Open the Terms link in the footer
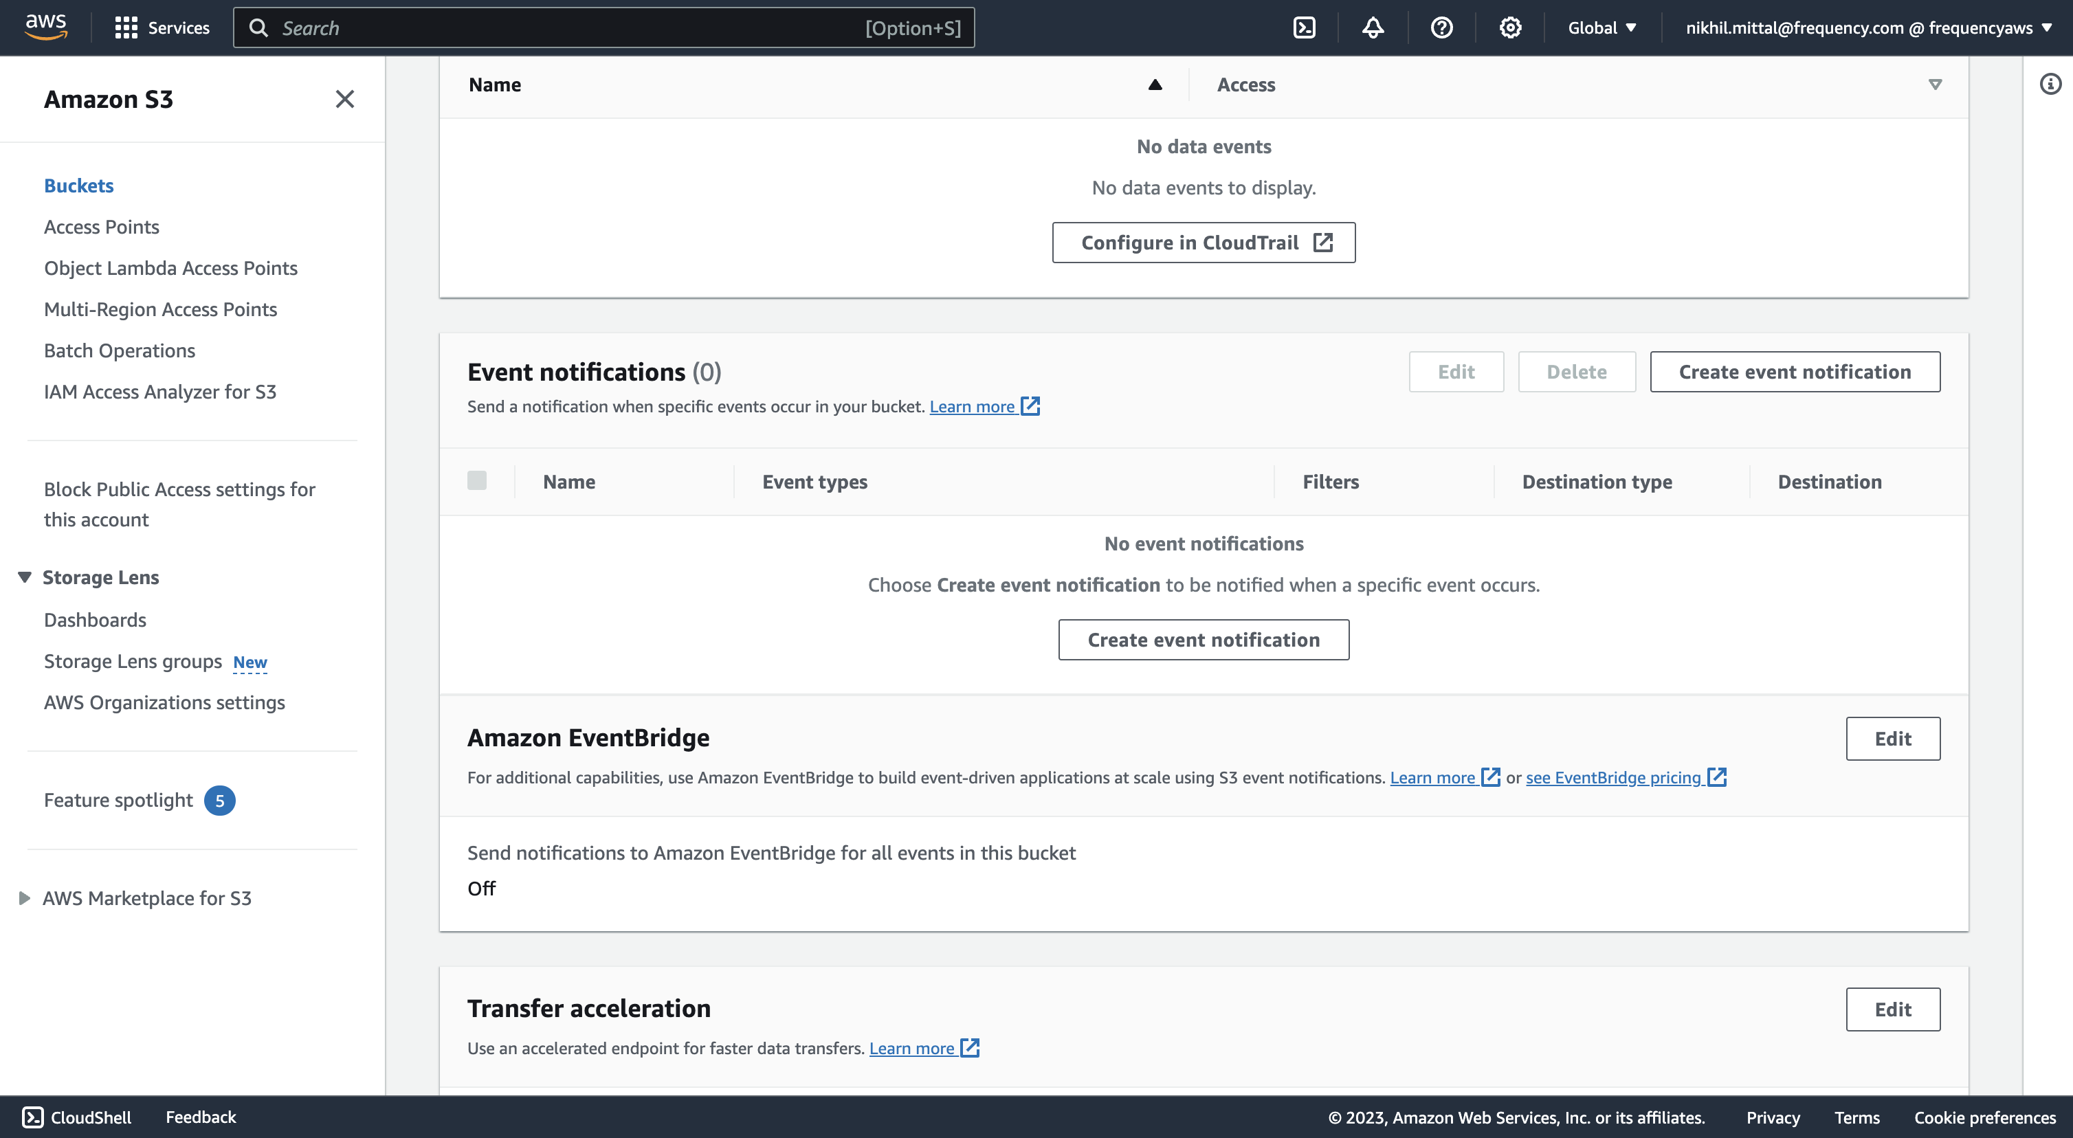This screenshot has width=2073, height=1138. pyautogui.click(x=1856, y=1118)
